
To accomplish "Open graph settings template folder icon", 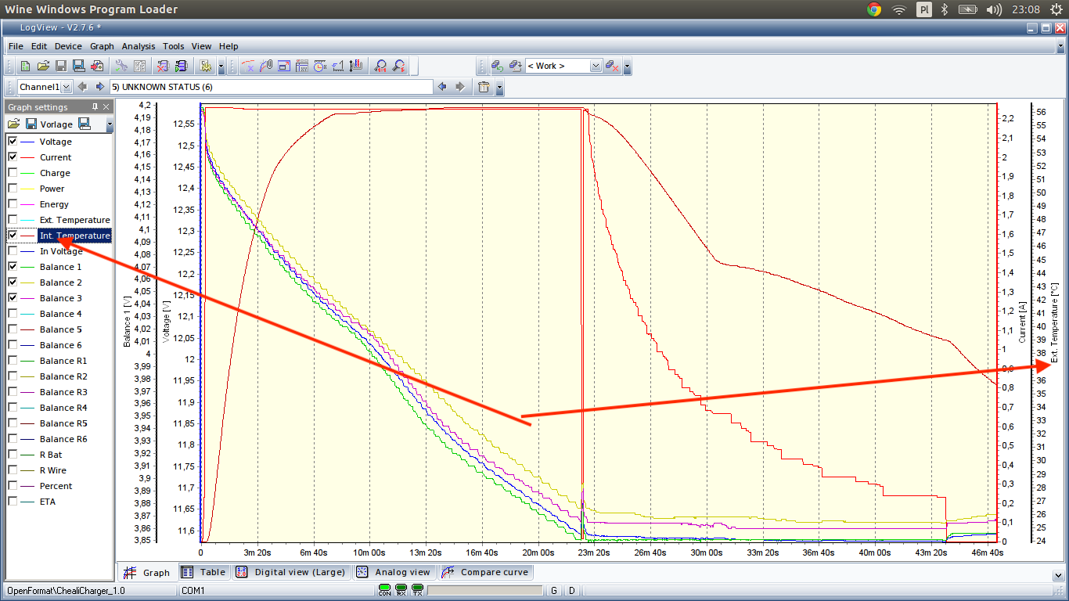I will 13,124.
